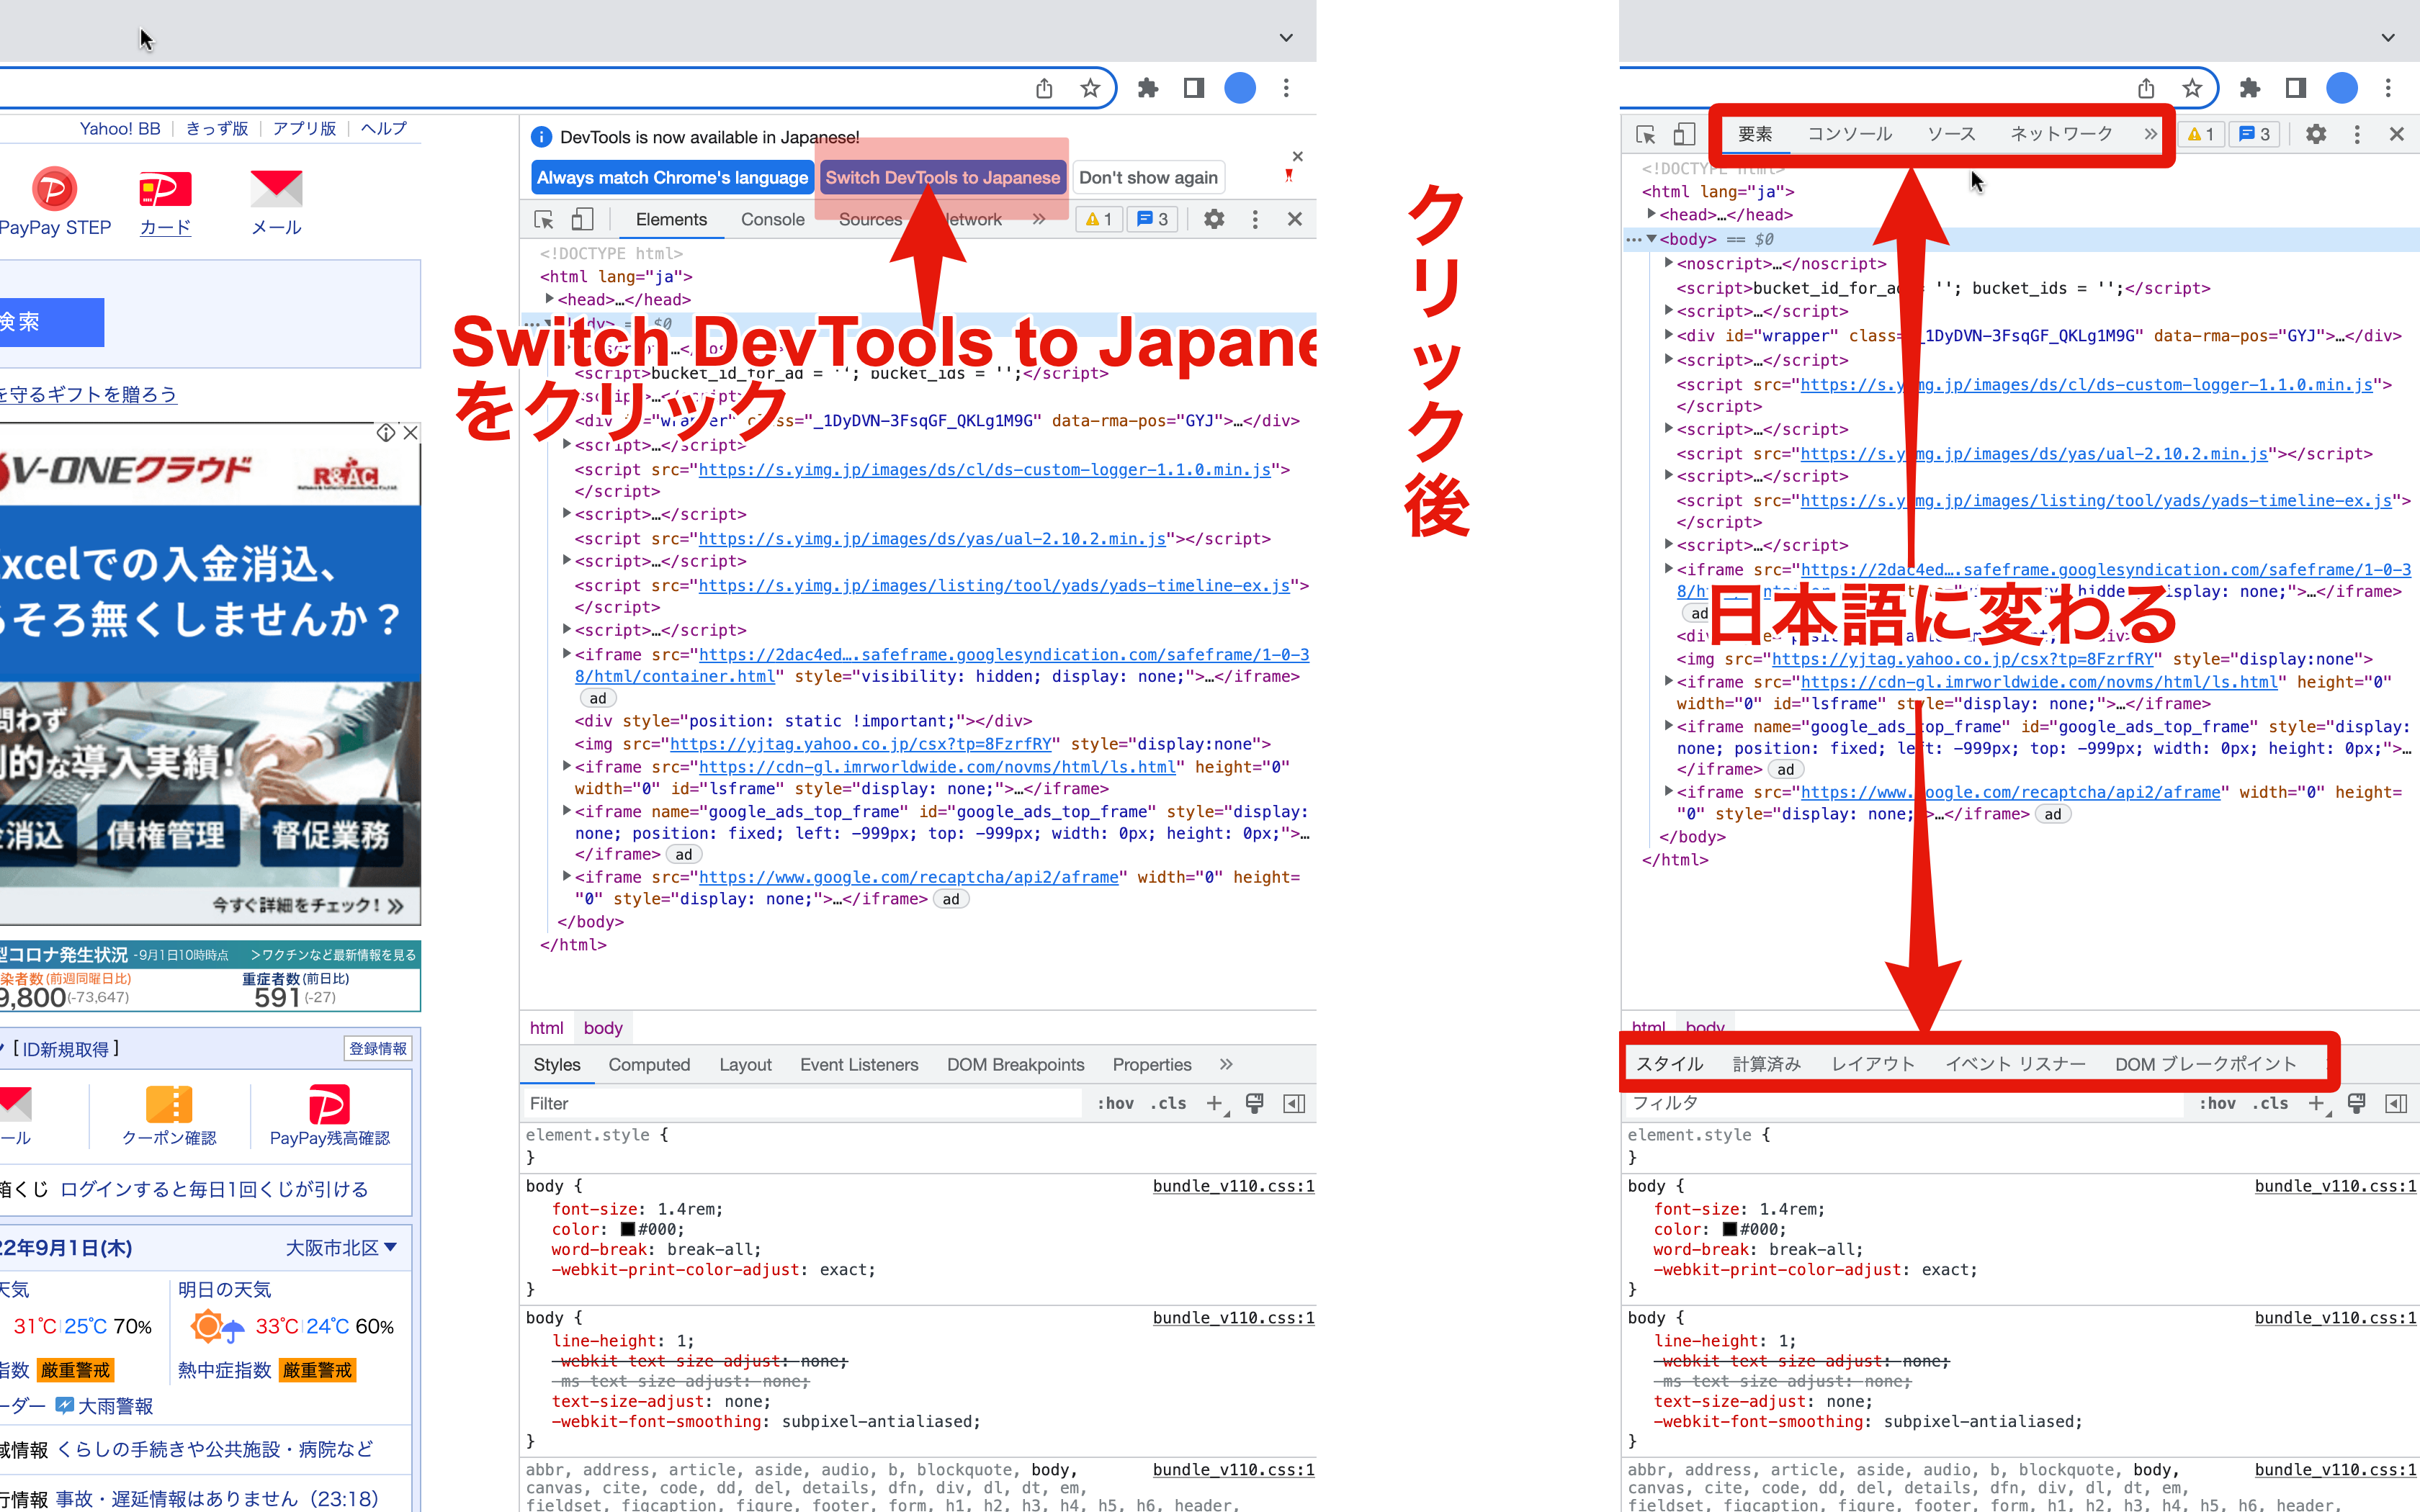Toggle the .cls class editor button
This screenshot has width=2420, height=1512.
1168,1103
